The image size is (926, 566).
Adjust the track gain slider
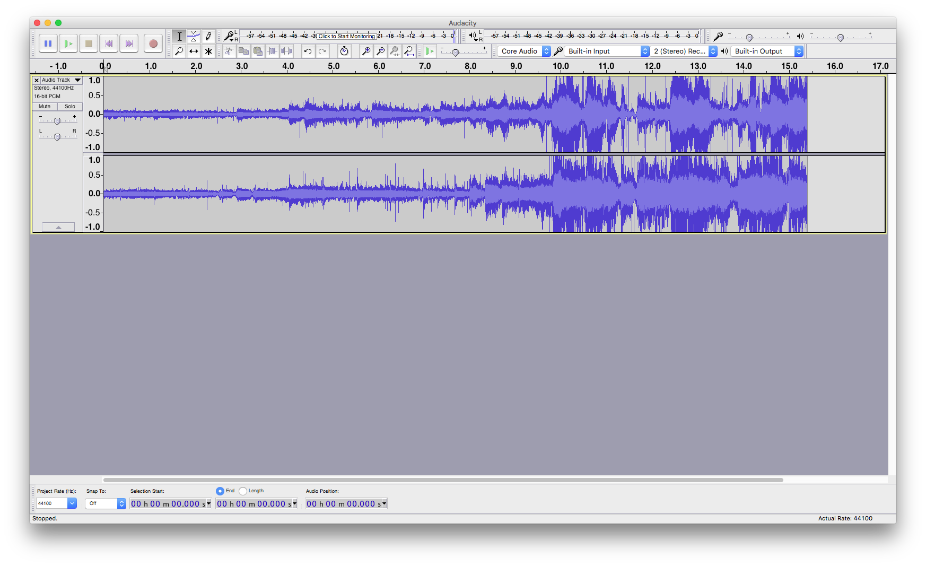click(57, 121)
